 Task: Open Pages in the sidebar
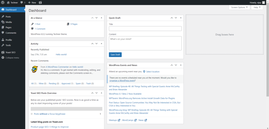[x=13, y=27]
